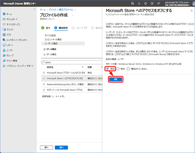
Task: Click the search magnifier icon in filter box
Action: coord(43,62)
